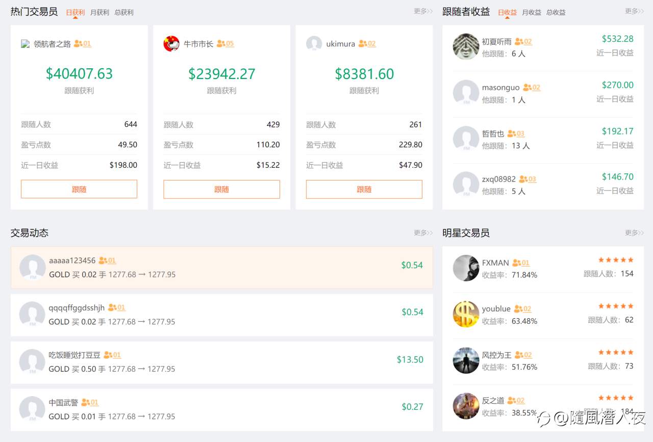Click zxq08982's default avatar
The image size is (653, 442).
pyautogui.click(x=466, y=185)
